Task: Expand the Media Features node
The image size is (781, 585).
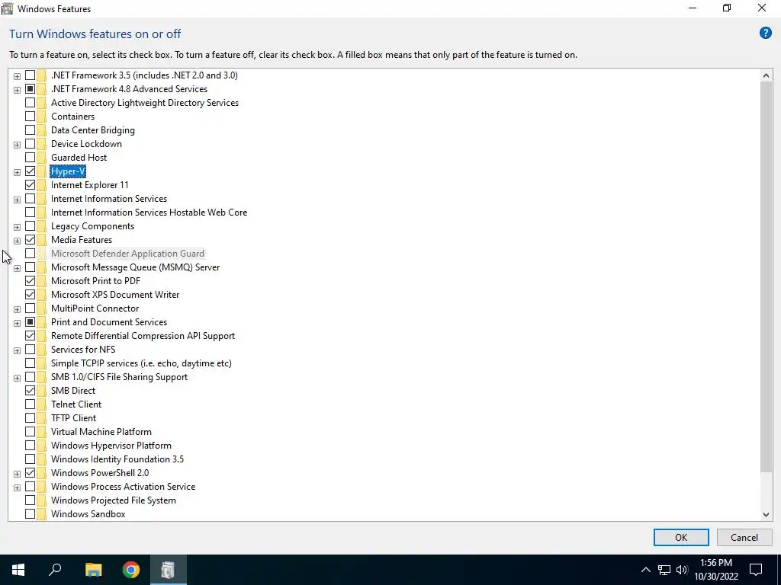Action: click(x=17, y=241)
